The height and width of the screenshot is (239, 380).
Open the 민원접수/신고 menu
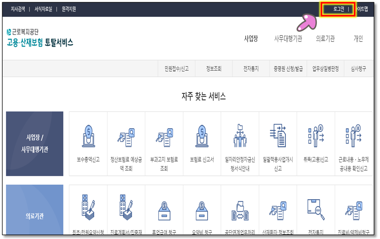click(x=176, y=69)
